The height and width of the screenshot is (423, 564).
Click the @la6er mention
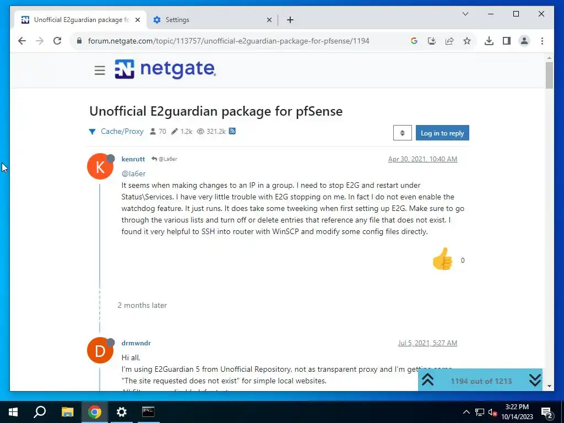click(133, 173)
